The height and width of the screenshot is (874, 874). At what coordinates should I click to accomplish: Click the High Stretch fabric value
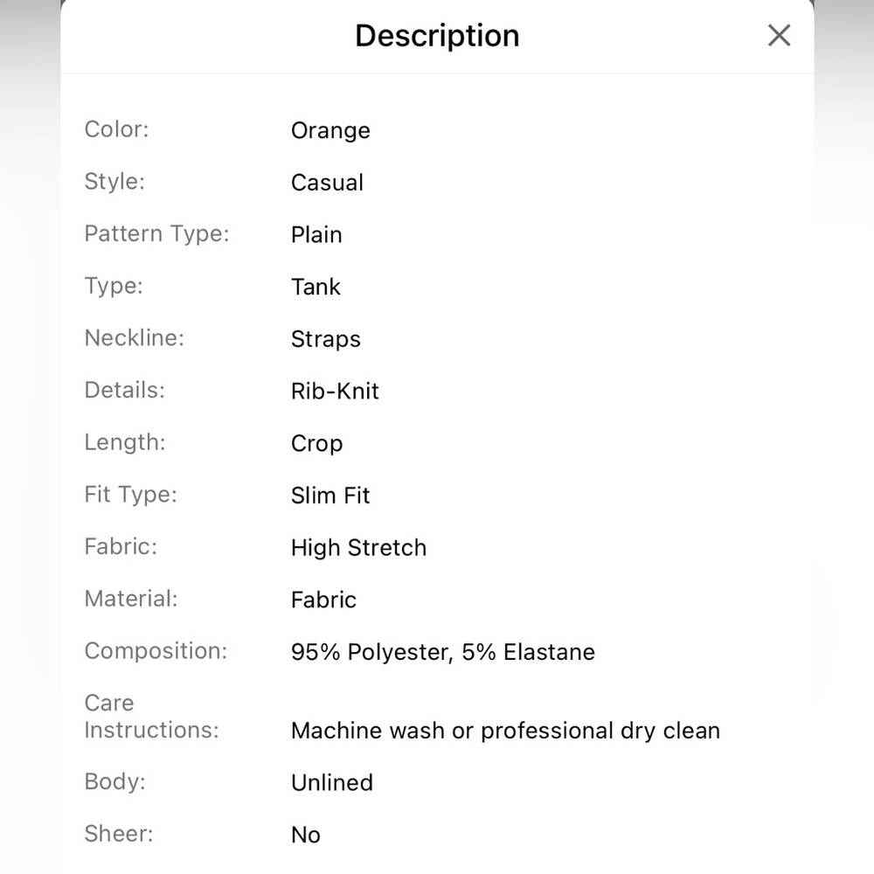[x=359, y=548]
